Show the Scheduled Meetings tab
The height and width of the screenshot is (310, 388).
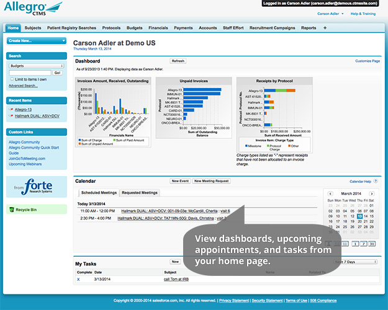[x=99, y=193]
